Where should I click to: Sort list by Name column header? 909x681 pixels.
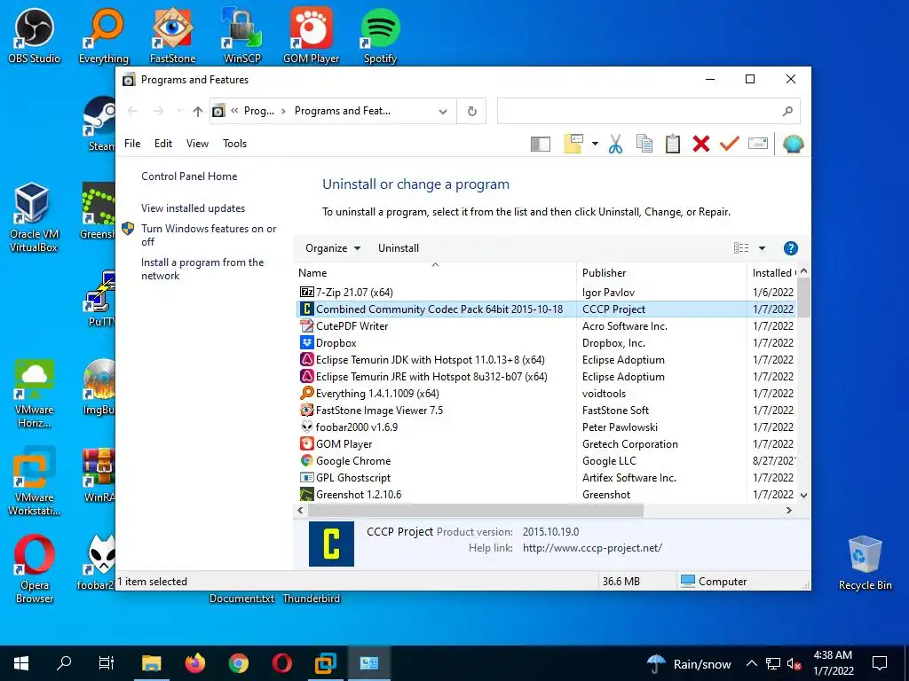click(x=435, y=273)
